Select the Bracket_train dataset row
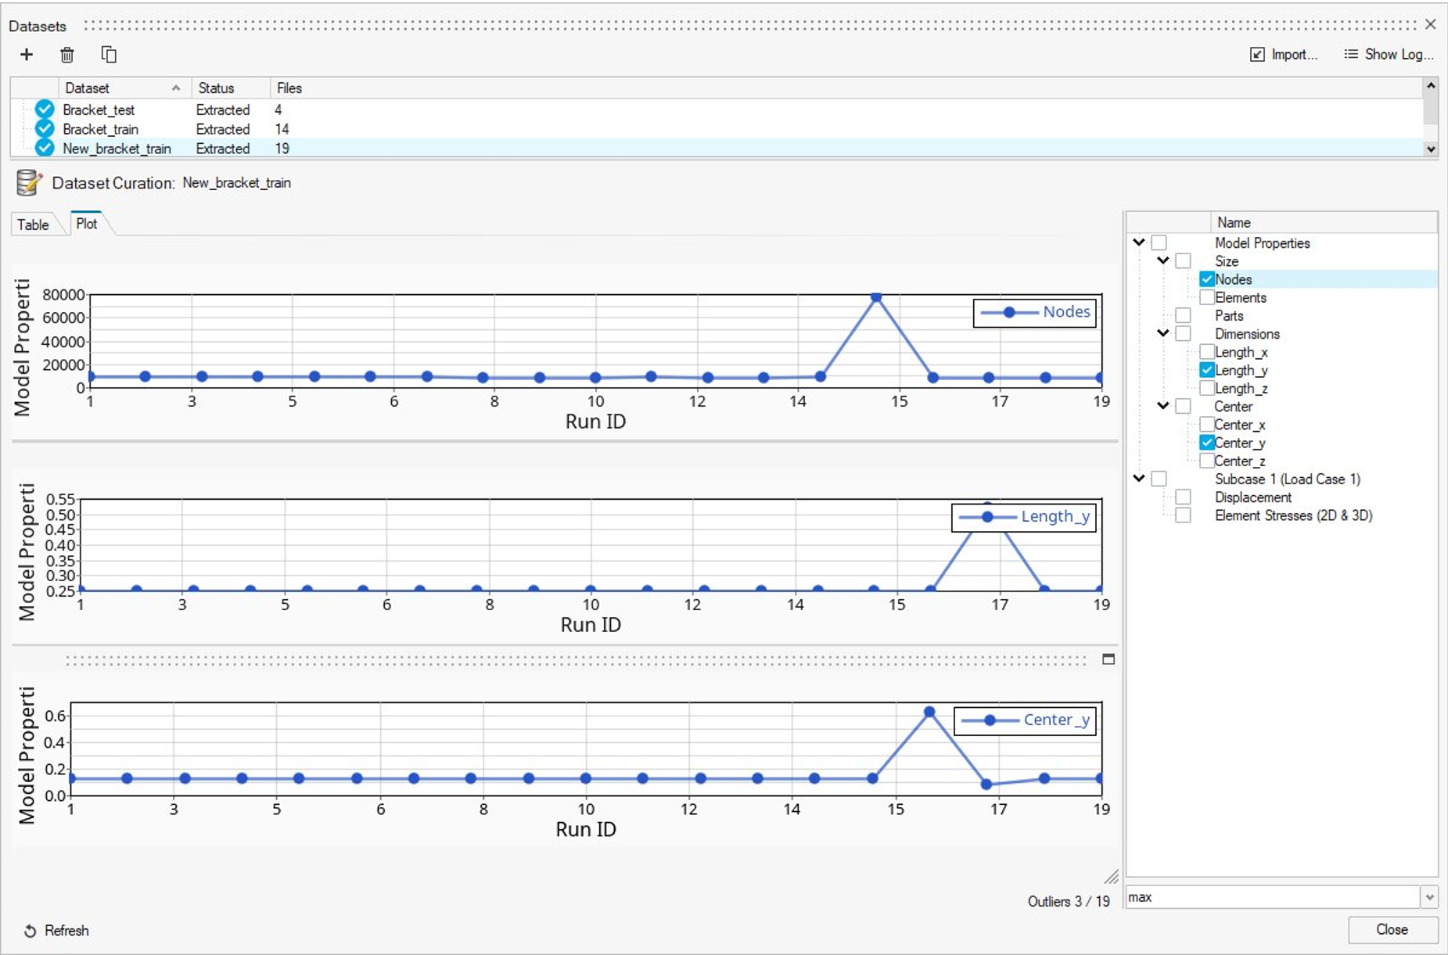This screenshot has height=955, width=1448. (x=101, y=129)
